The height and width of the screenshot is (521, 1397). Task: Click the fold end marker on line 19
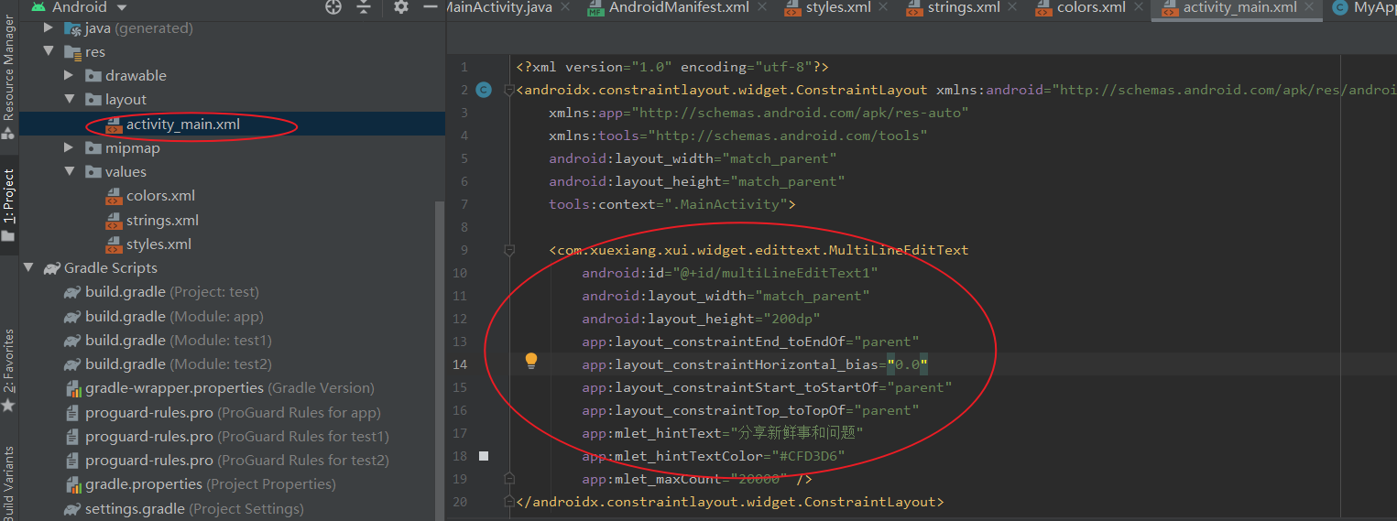click(510, 479)
